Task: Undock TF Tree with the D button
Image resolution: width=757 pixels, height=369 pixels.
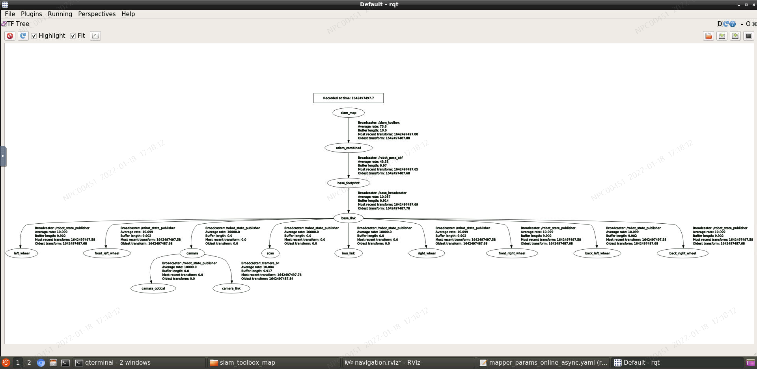Action: [719, 24]
